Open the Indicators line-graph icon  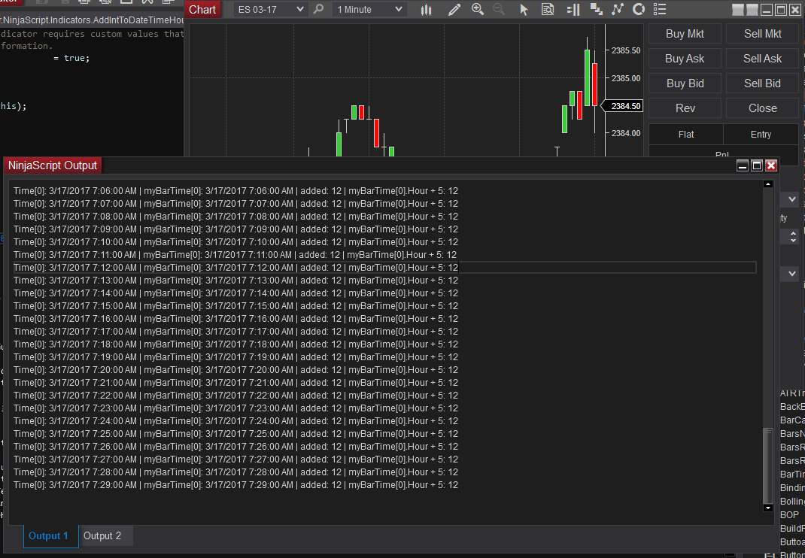tap(617, 9)
